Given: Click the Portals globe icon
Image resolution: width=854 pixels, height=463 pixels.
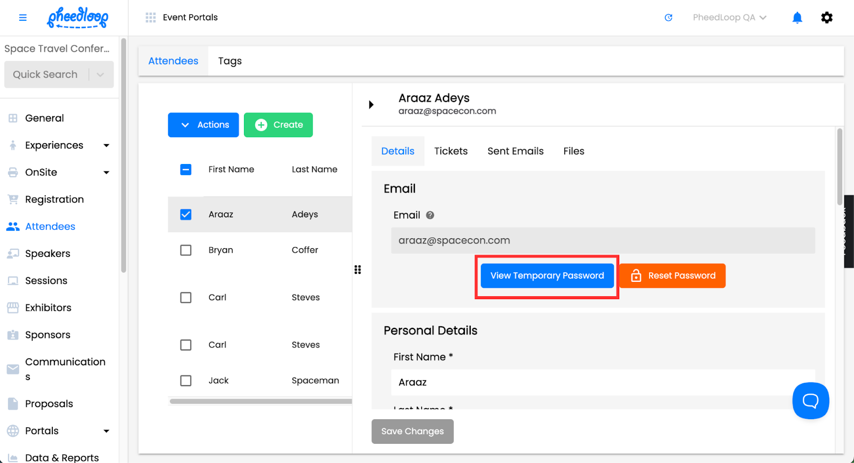Looking at the screenshot, I should (13, 431).
